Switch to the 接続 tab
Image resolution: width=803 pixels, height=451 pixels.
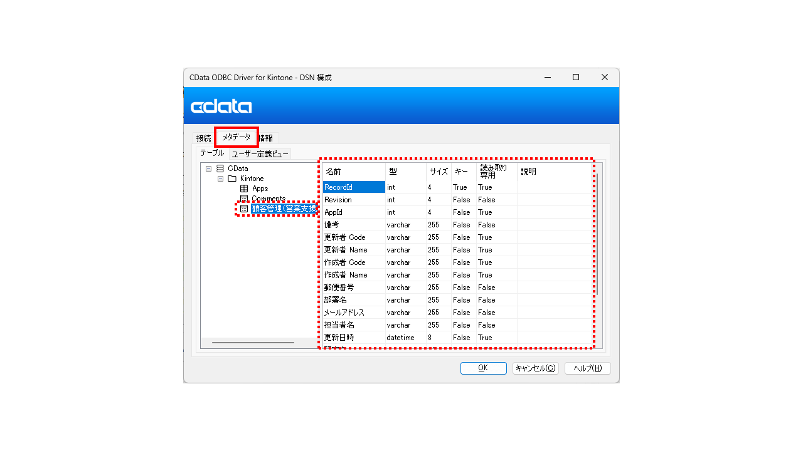(x=203, y=138)
